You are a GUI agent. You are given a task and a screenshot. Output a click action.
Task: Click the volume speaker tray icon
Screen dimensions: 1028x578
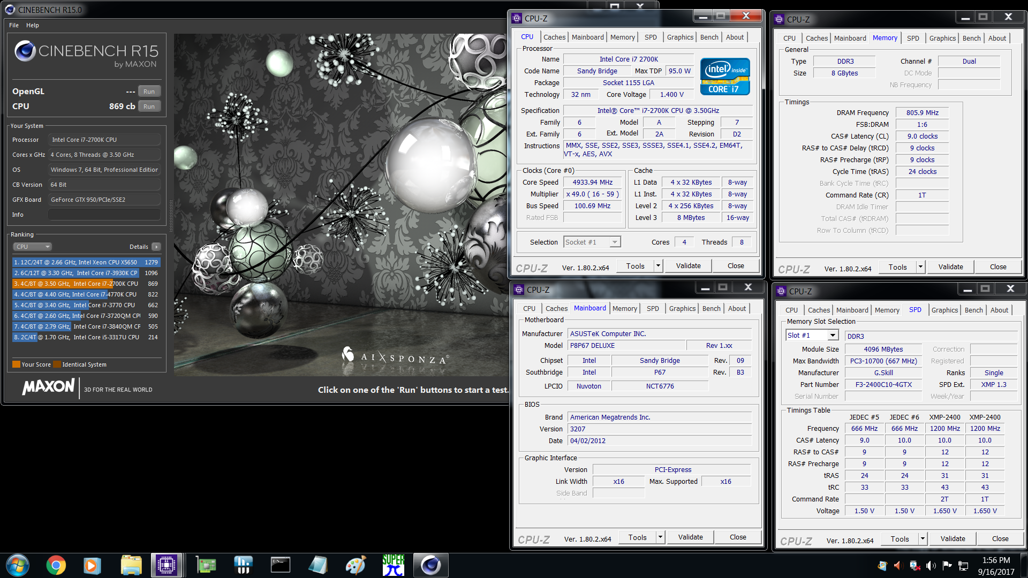click(x=931, y=566)
